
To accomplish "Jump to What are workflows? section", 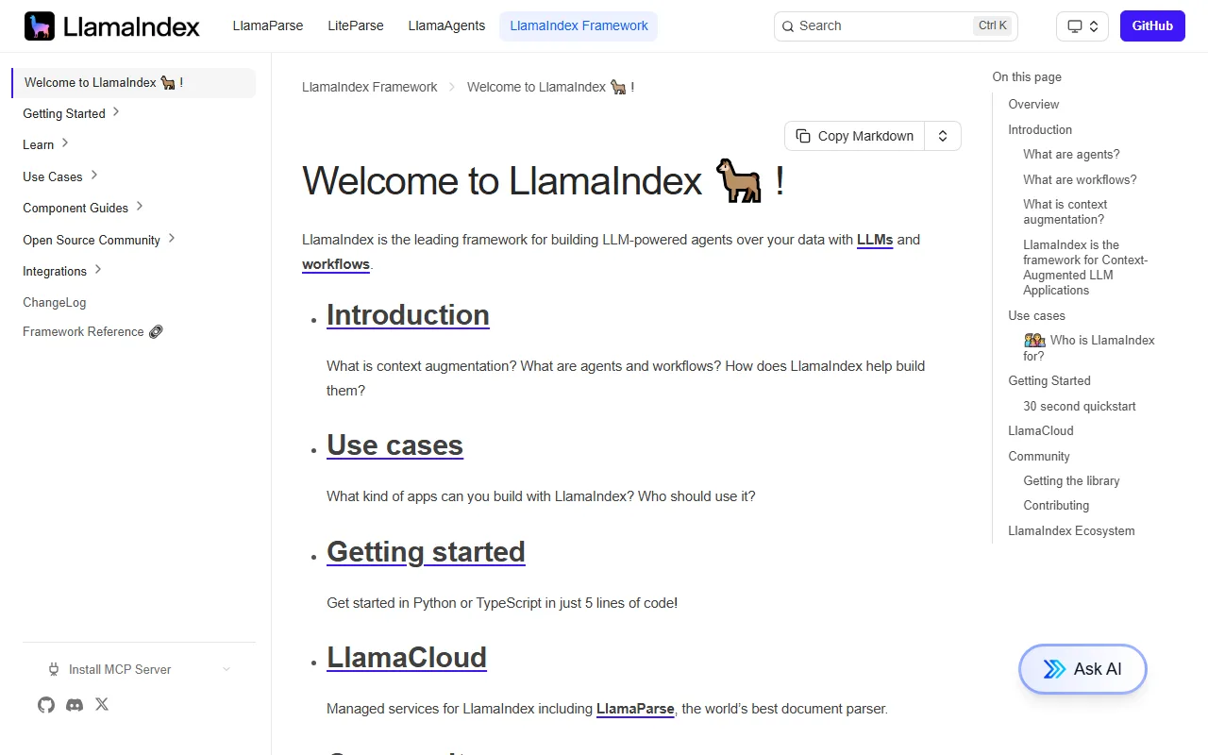I will 1080,180.
